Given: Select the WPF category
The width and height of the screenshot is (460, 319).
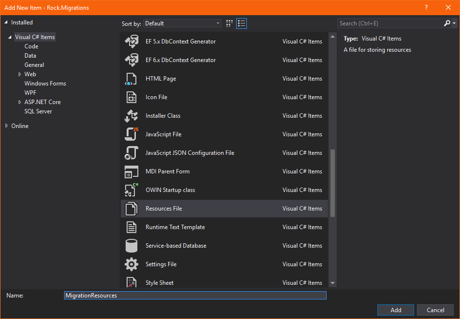Looking at the screenshot, I should click(x=30, y=93).
